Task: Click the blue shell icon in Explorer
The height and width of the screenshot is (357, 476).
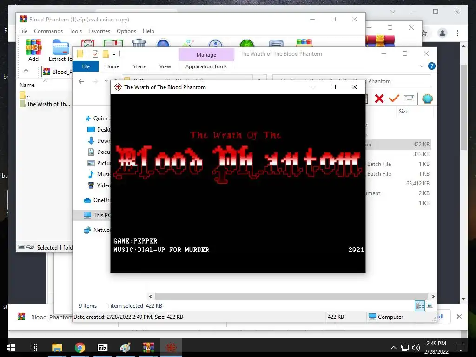Action: pyautogui.click(x=428, y=99)
